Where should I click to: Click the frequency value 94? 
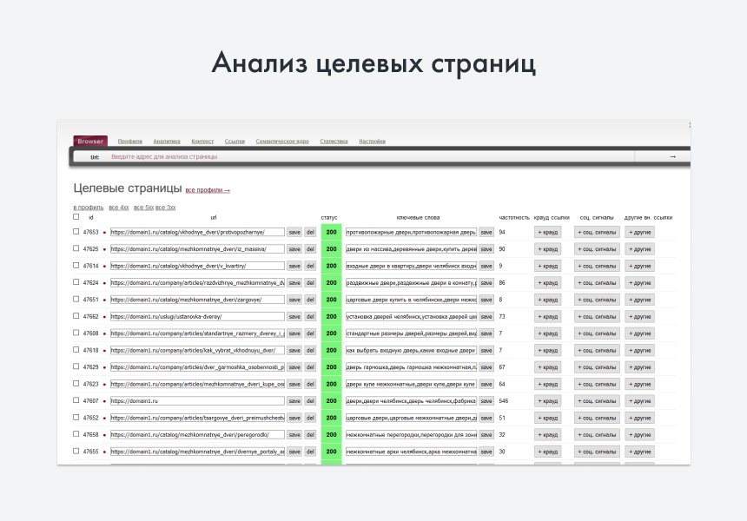click(x=502, y=233)
